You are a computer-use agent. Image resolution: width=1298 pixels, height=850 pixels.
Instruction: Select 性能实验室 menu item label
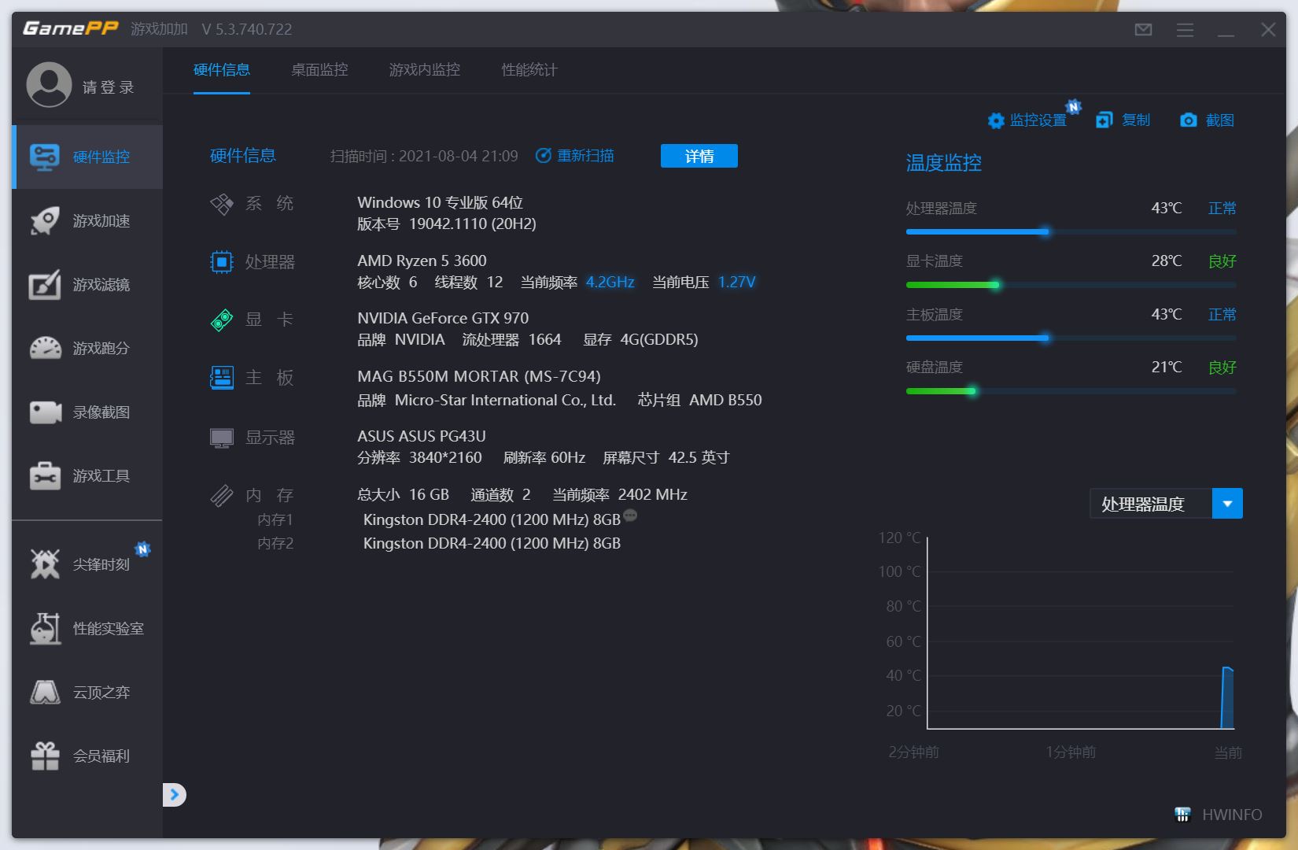(x=109, y=629)
